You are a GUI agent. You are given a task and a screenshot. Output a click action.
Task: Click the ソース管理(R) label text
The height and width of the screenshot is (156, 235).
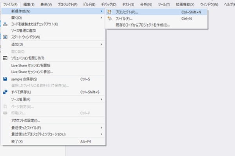tap(21, 99)
